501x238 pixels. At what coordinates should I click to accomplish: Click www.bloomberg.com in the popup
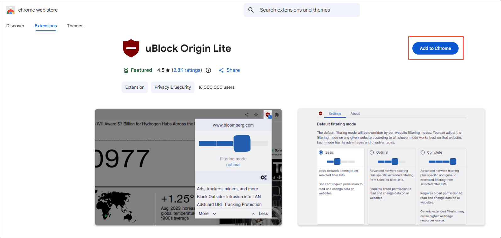[x=233, y=125]
